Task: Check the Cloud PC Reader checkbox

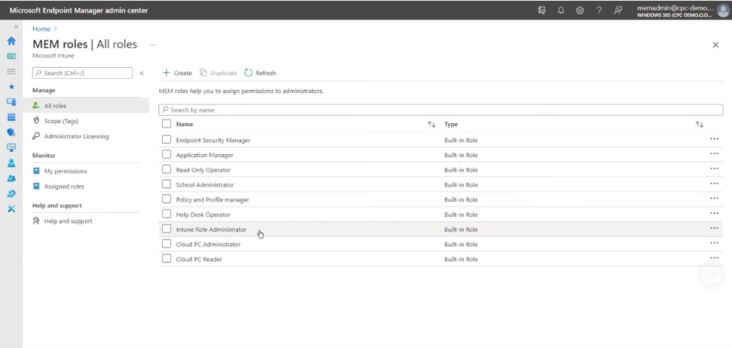Action: click(x=167, y=258)
